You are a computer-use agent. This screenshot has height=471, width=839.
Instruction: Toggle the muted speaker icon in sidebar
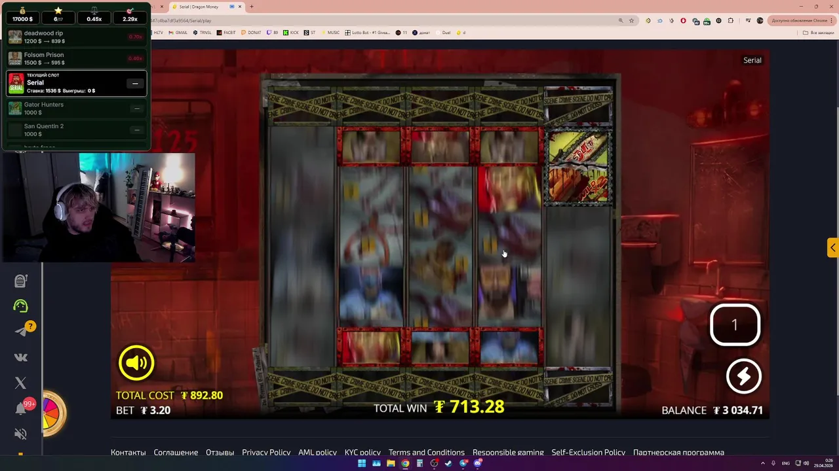20,434
